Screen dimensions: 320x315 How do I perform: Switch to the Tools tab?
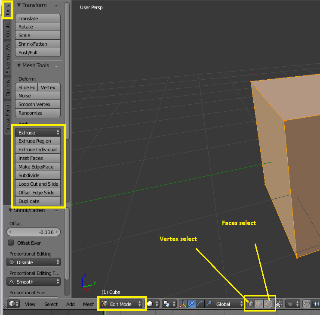click(x=8, y=10)
